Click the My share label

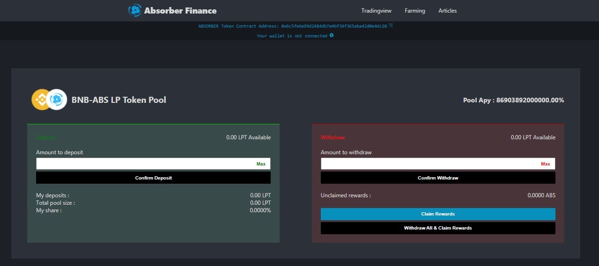click(49, 210)
